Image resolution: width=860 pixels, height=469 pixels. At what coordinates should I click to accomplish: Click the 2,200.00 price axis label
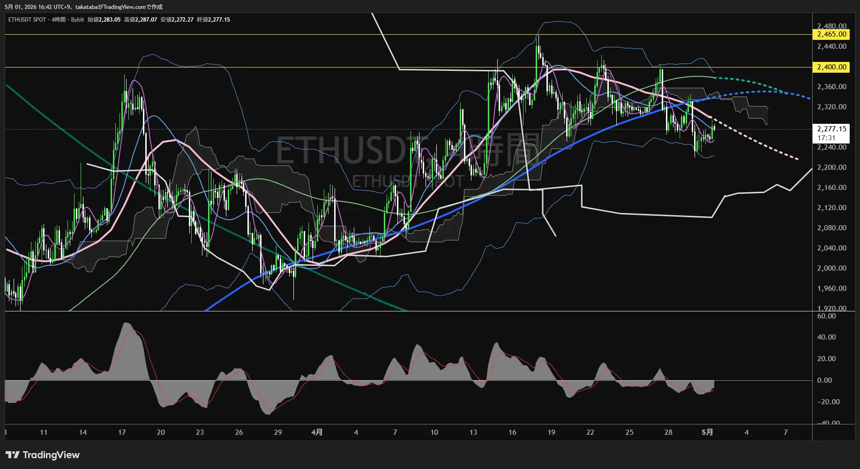pyautogui.click(x=831, y=167)
